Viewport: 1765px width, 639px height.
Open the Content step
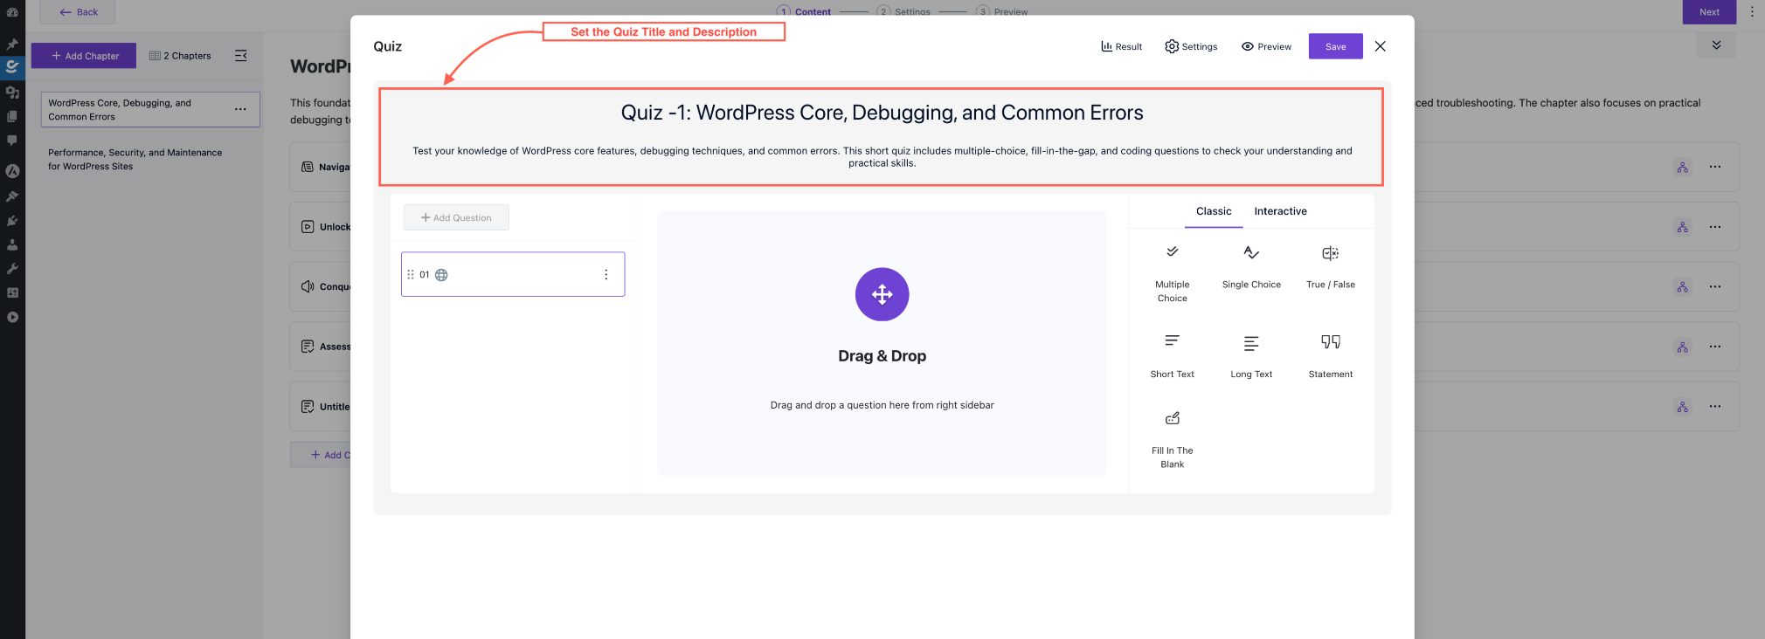804,11
